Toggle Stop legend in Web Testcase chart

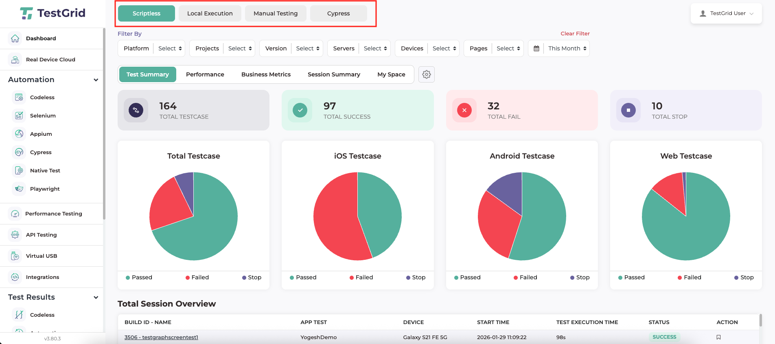coord(744,277)
